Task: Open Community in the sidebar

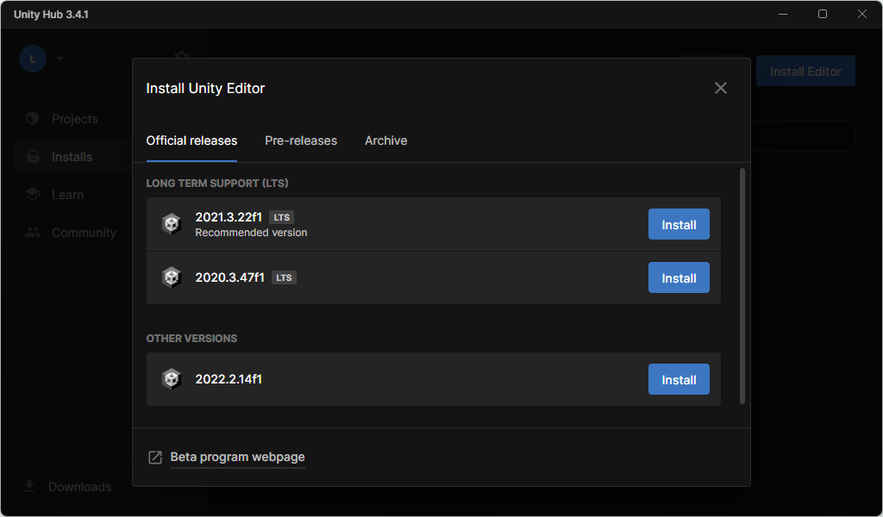Action: click(84, 233)
